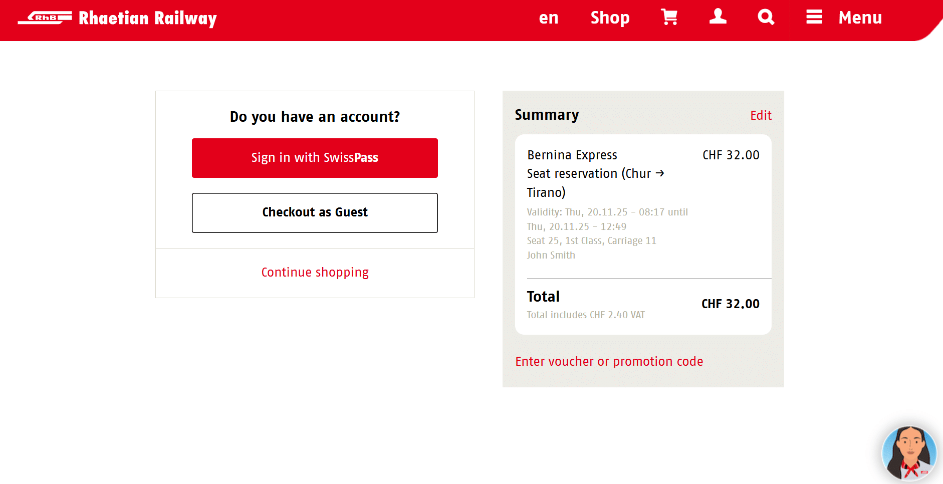The width and height of the screenshot is (943, 484).
Task: Click the RhB train logo icon
Action: pos(45,18)
